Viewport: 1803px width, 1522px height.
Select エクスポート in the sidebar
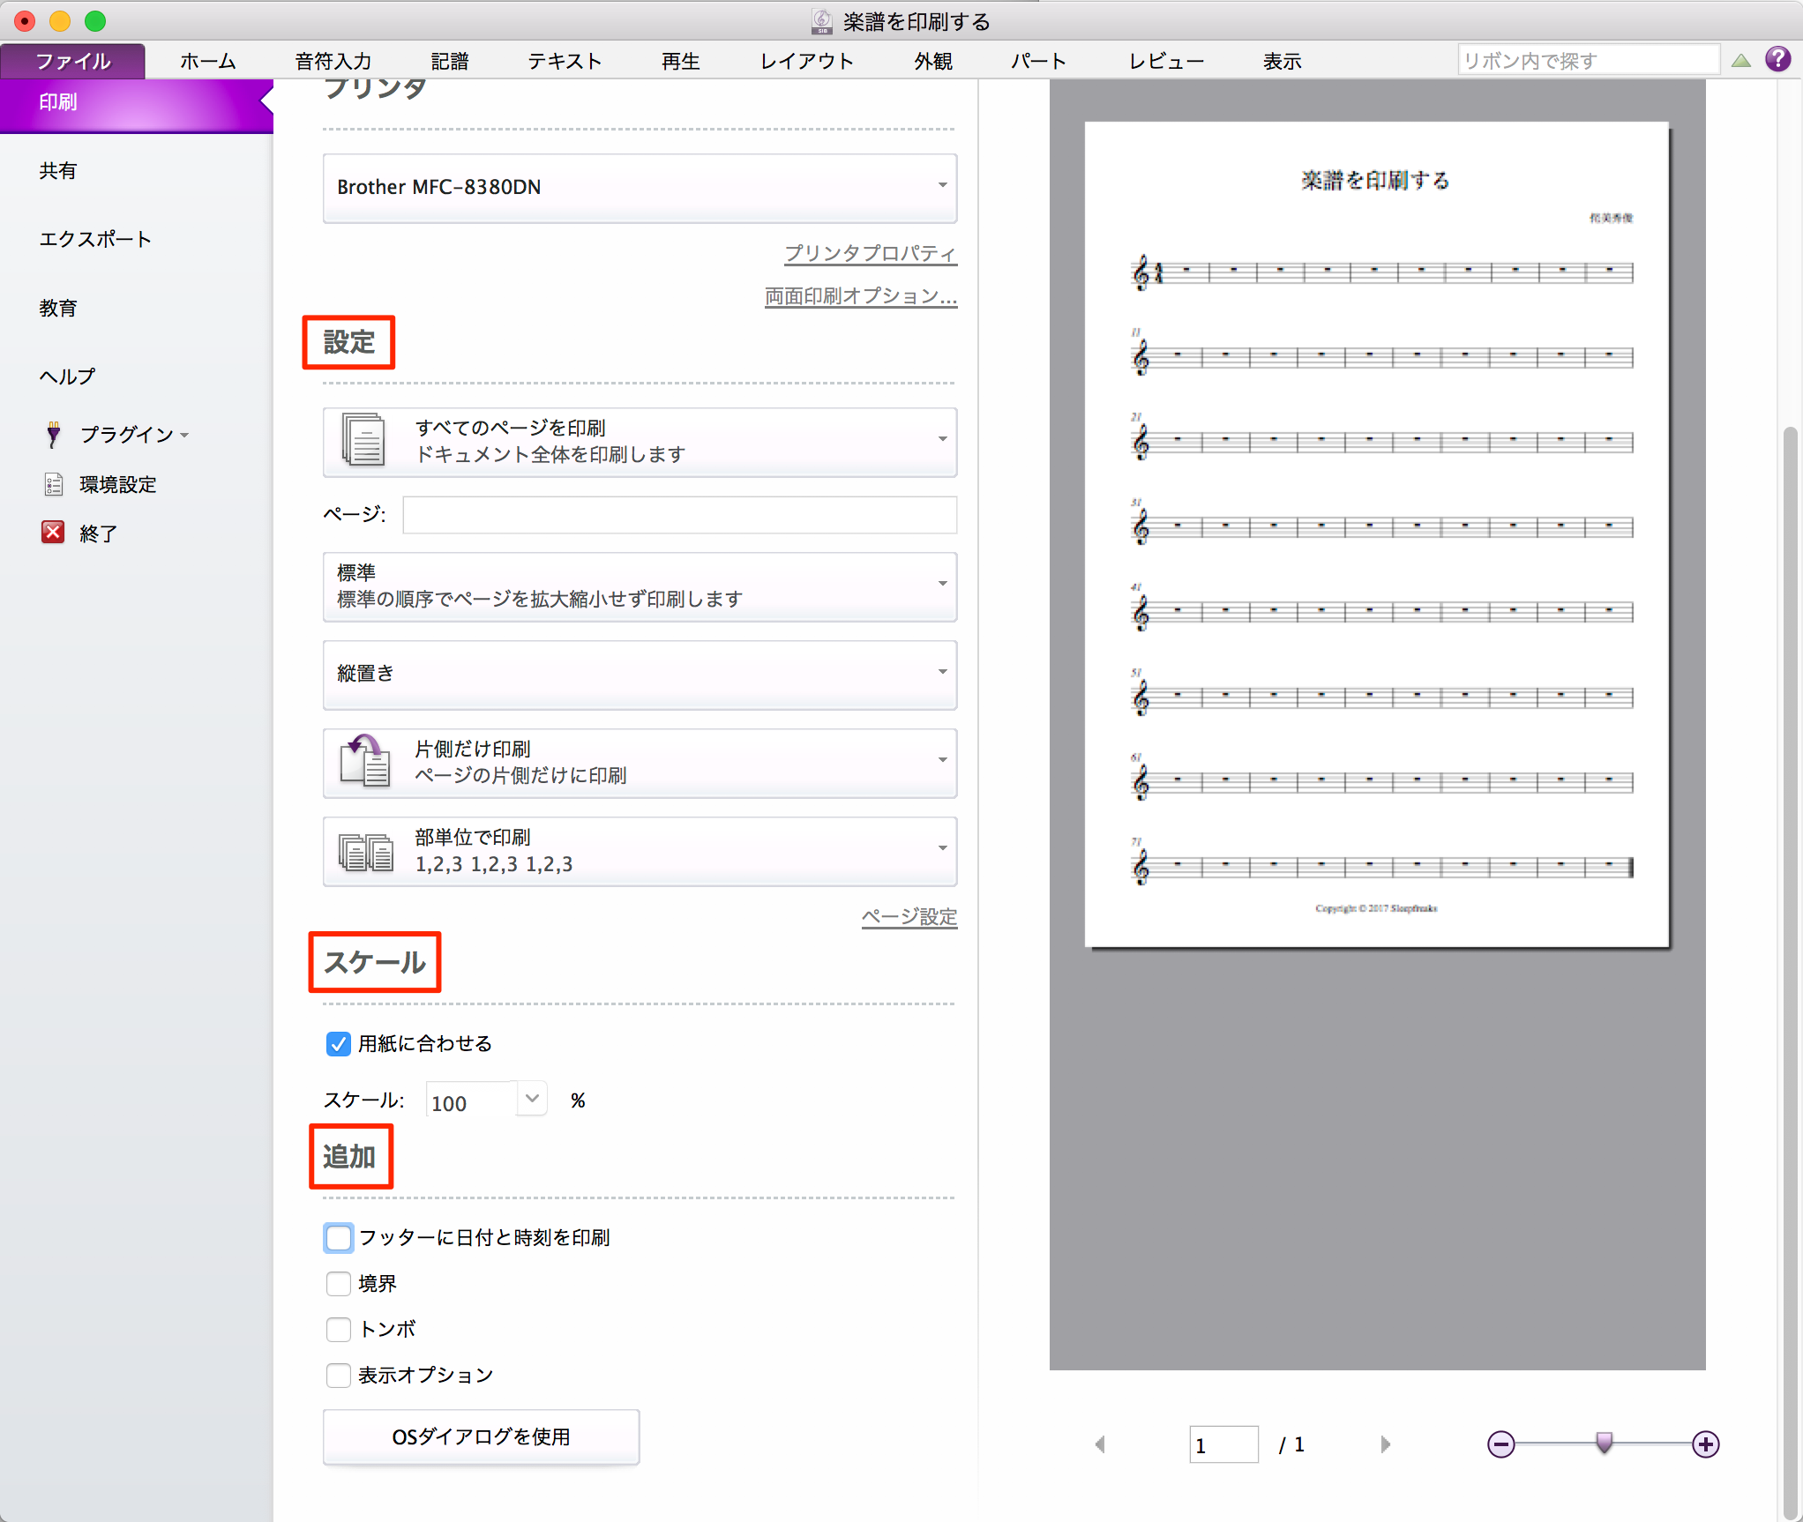(x=95, y=240)
